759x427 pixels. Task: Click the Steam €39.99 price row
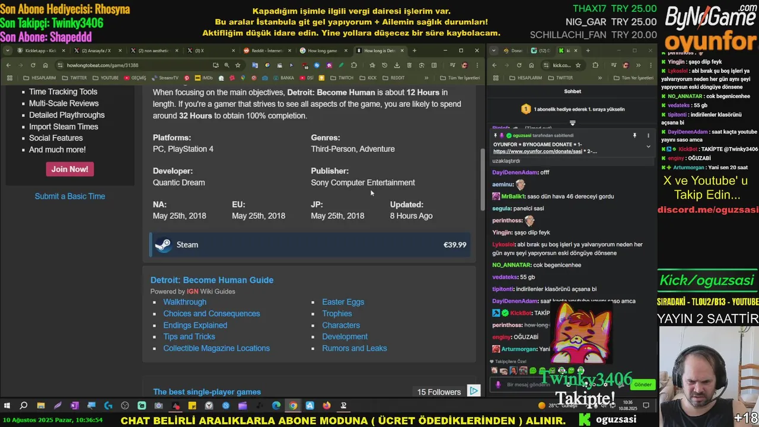pyautogui.click(x=310, y=245)
